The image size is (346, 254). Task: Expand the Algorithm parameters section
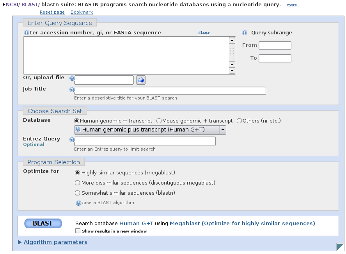55,242
